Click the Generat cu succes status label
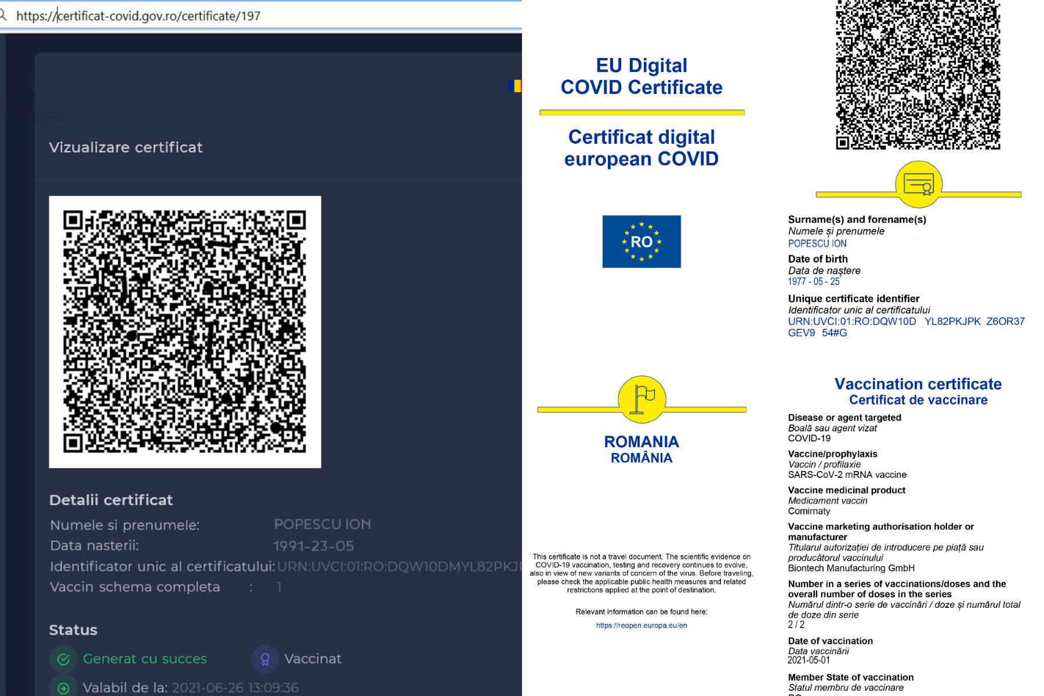This screenshot has height=696, width=1044. pos(145,659)
